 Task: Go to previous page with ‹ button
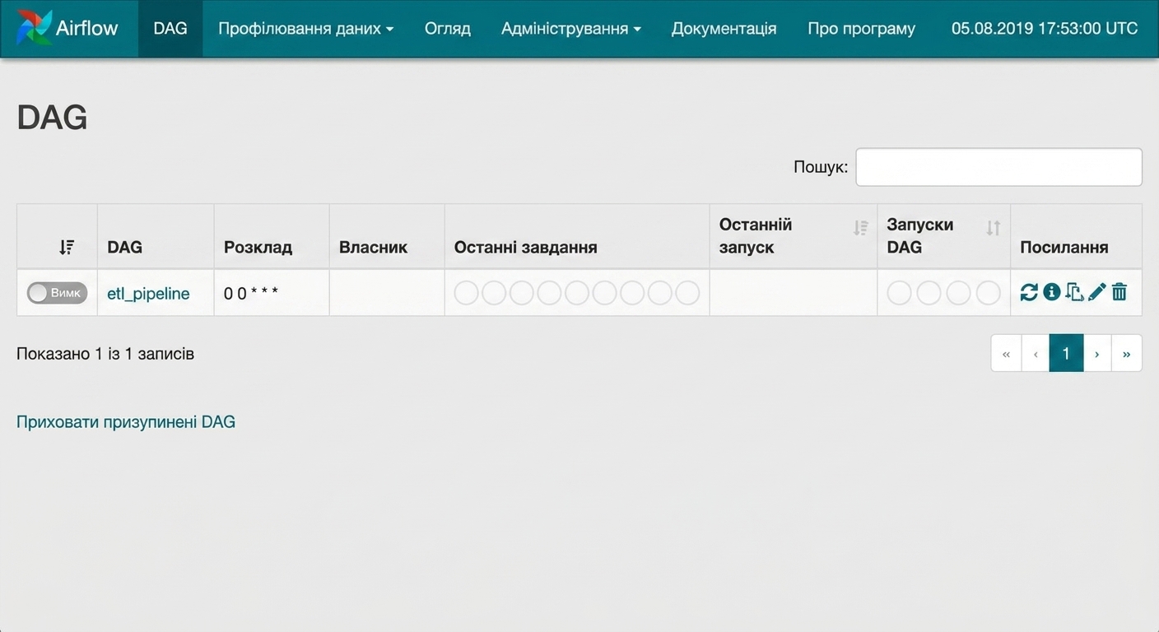(1036, 353)
